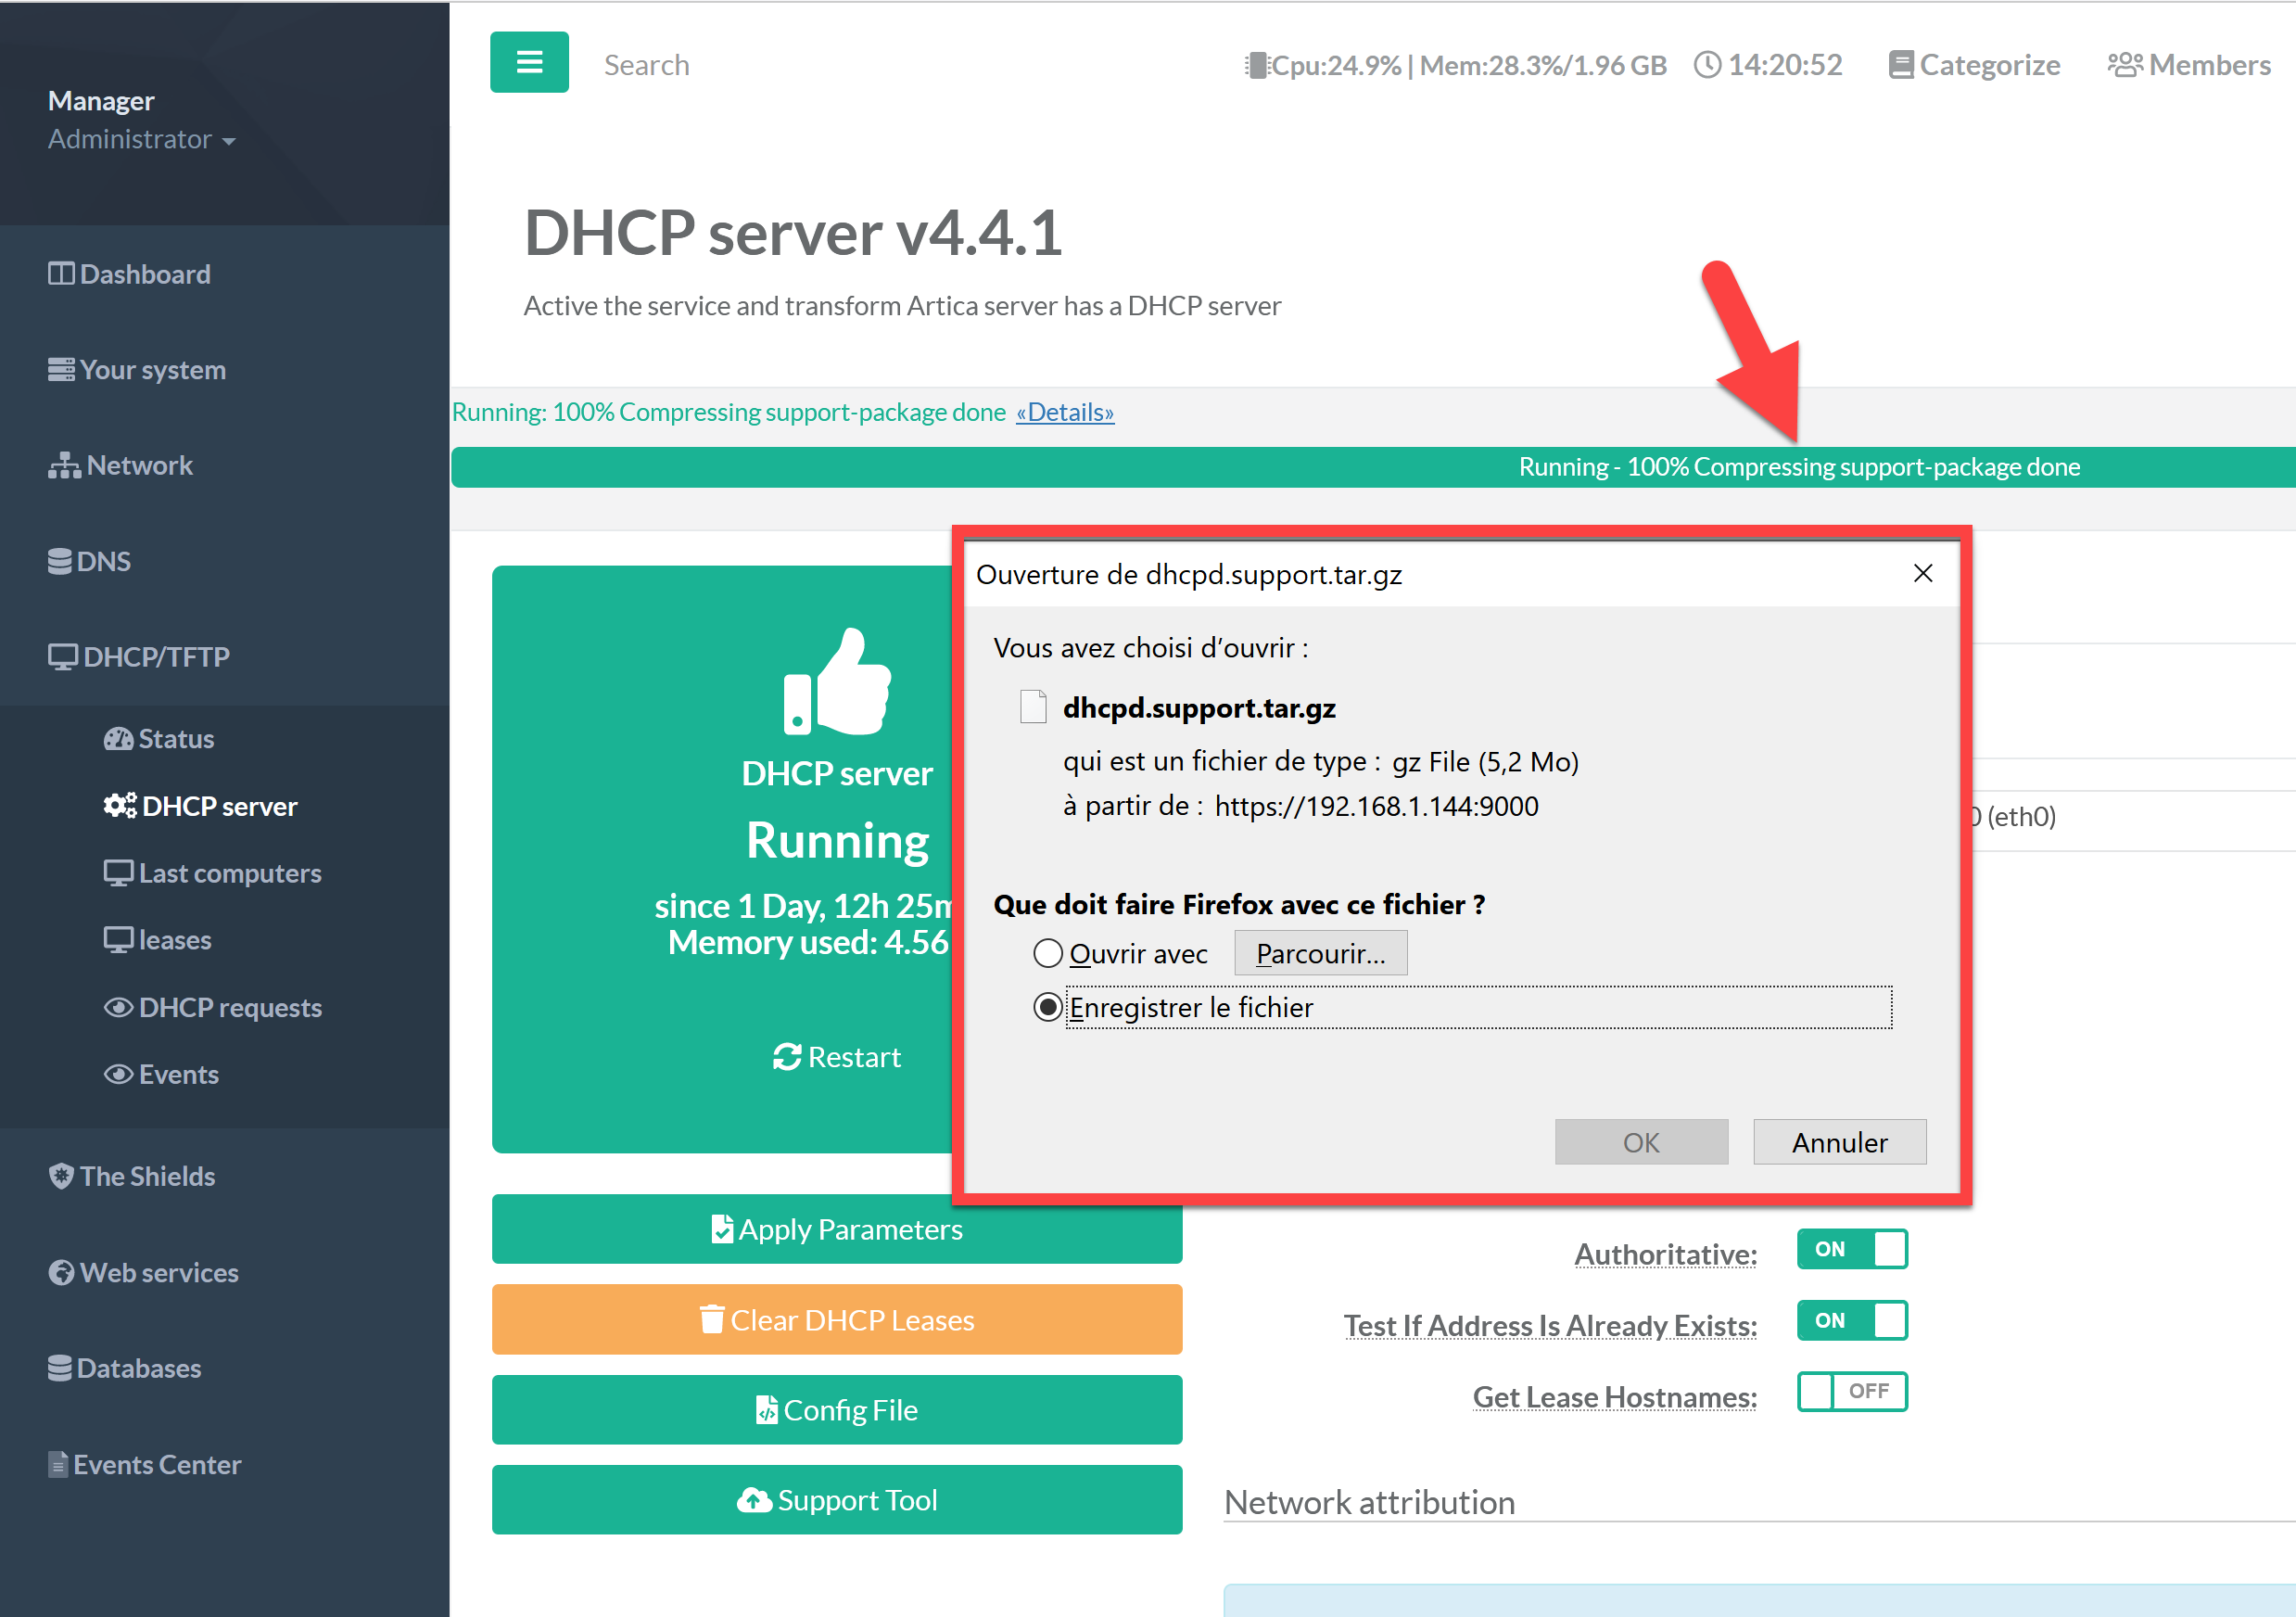Click The Shields shield icon
Viewport: 2296px width, 1617px height.
[x=61, y=1176]
